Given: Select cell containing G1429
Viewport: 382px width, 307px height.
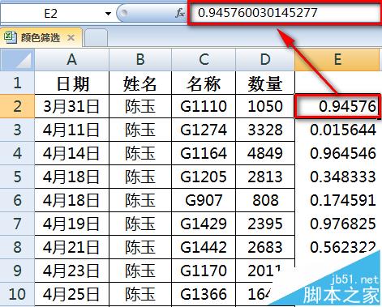Looking at the screenshot, I should click(x=204, y=224).
